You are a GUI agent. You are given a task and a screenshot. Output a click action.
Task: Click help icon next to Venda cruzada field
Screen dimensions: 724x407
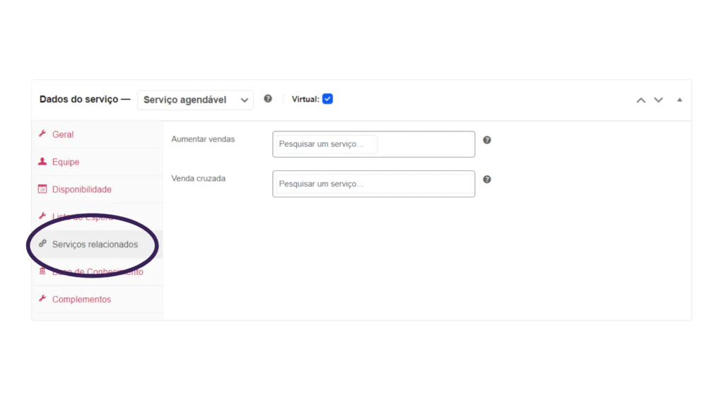point(486,179)
